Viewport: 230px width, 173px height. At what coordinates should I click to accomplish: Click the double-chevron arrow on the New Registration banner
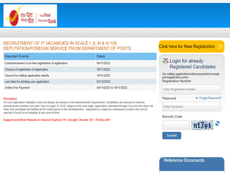(220, 46)
